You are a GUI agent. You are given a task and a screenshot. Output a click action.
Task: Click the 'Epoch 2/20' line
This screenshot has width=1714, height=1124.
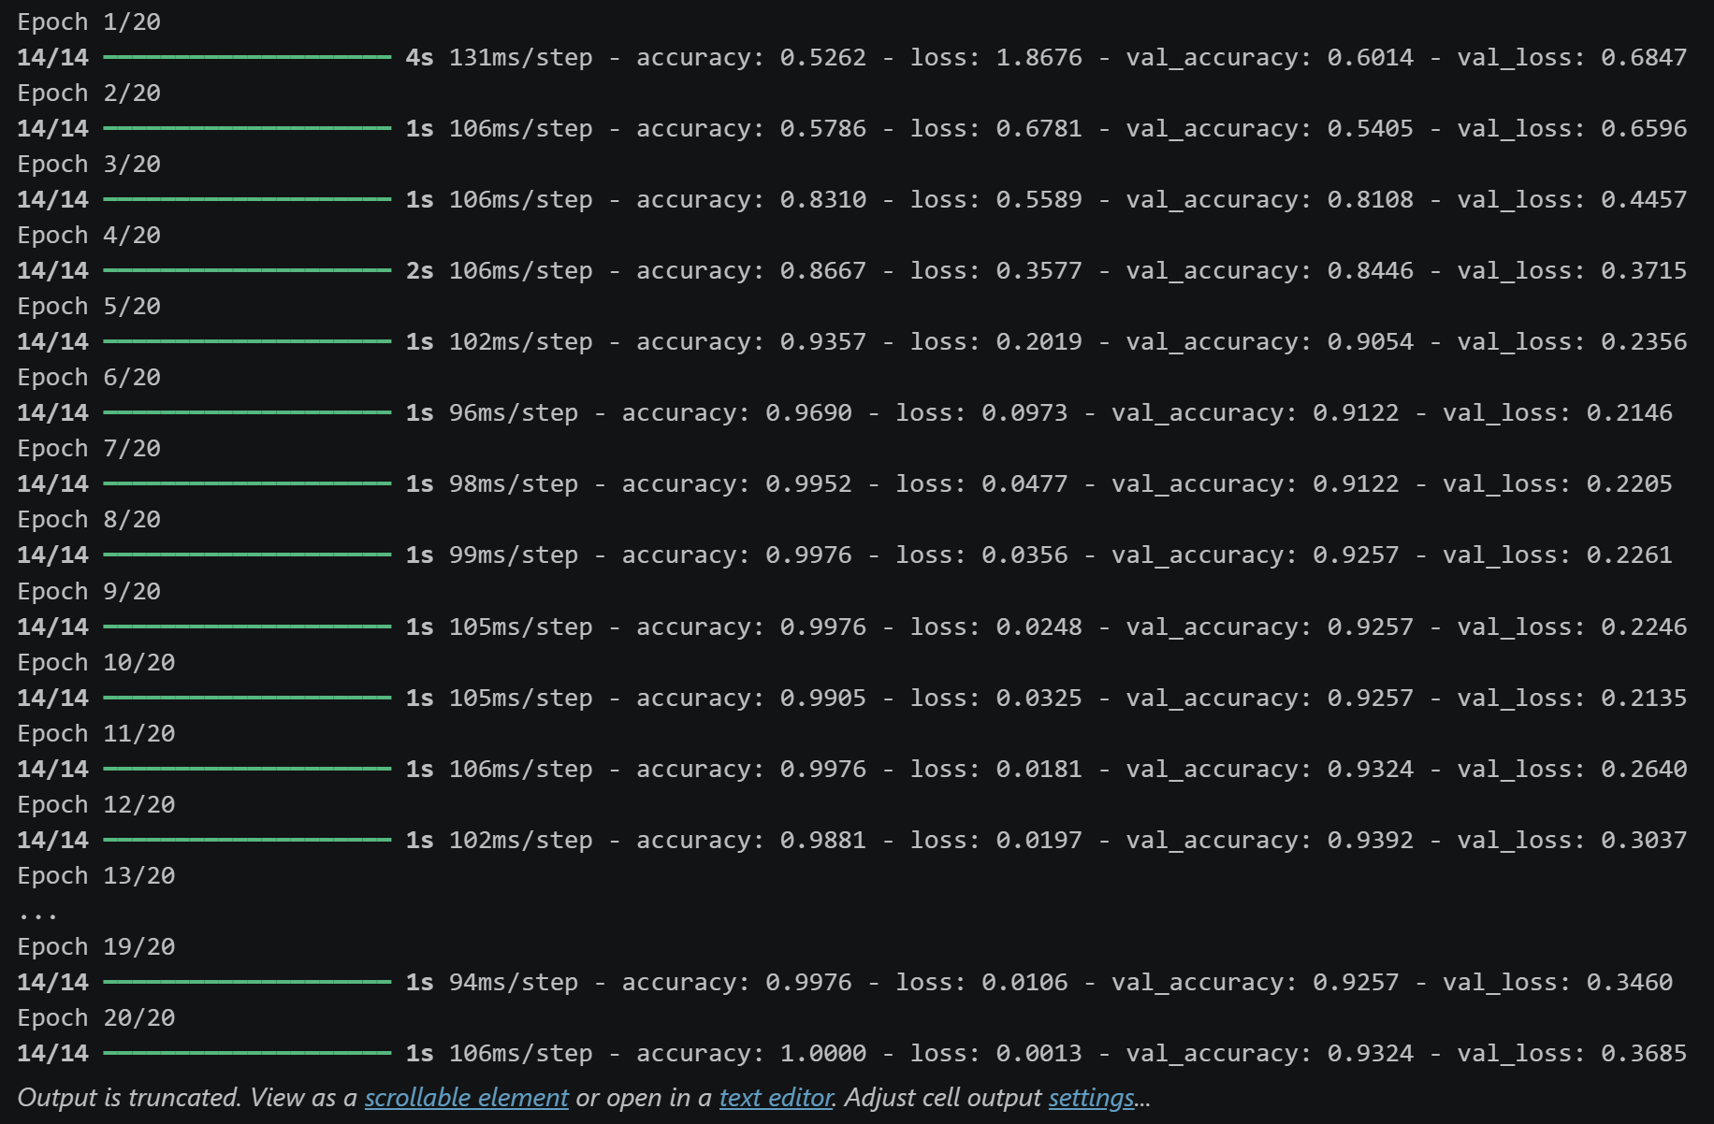89,93
